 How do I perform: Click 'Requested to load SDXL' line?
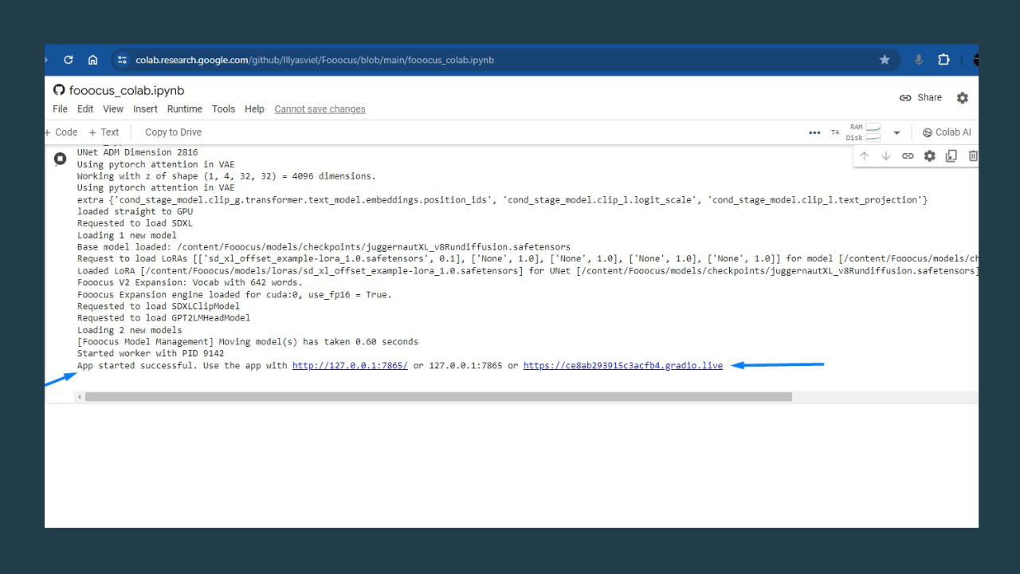point(135,223)
